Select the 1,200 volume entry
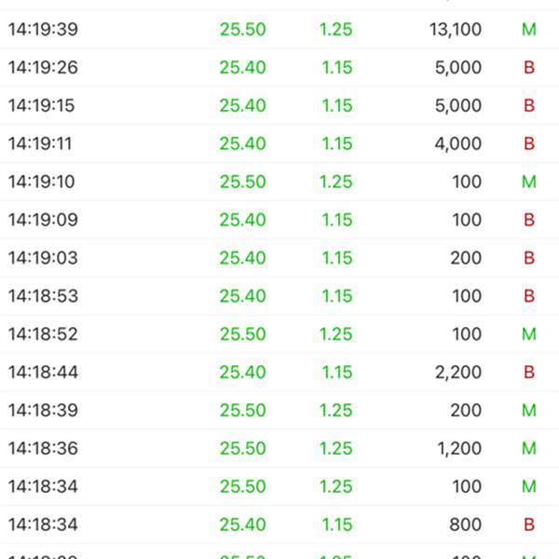Viewport: 559px width, 559px height. 459,449
